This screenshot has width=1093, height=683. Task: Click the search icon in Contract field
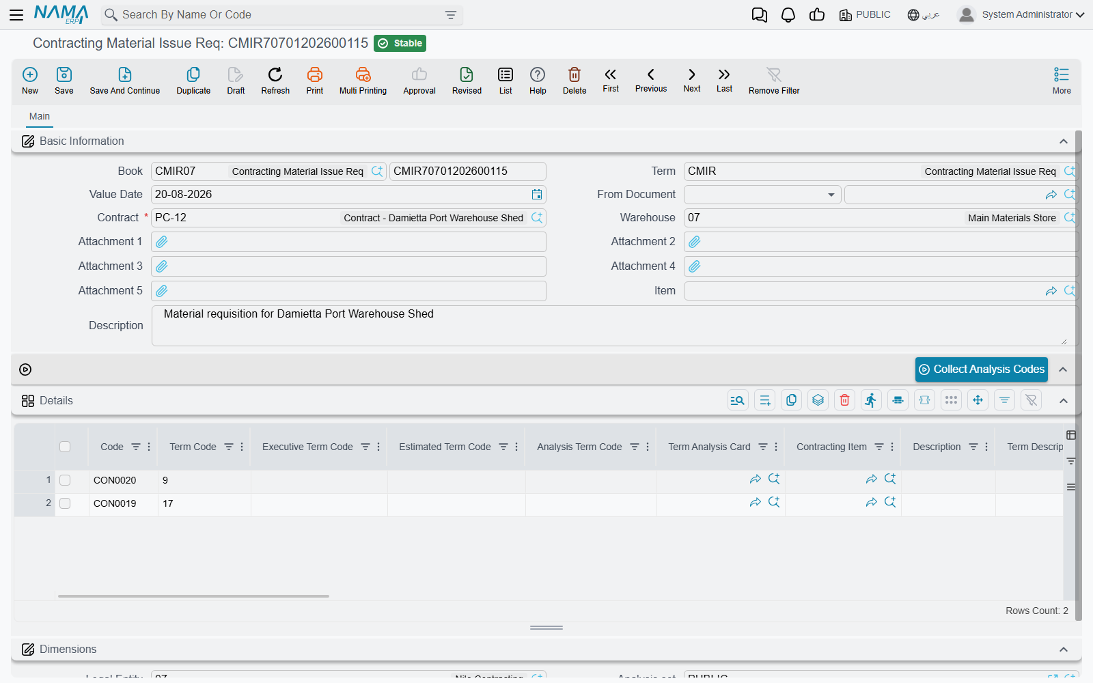(x=537, y=218)
